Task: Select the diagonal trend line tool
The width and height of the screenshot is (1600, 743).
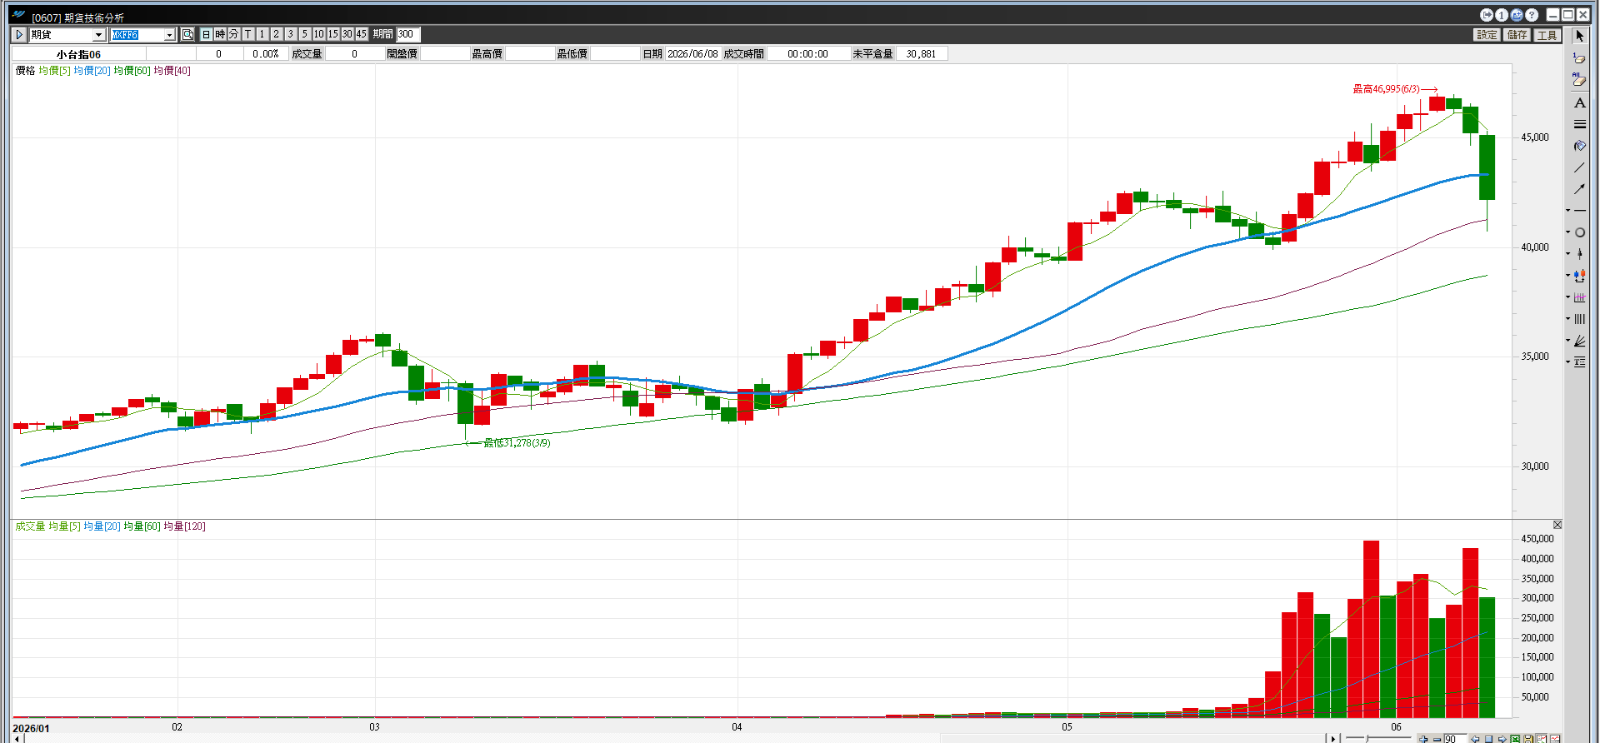Action: click(1579, 167)
